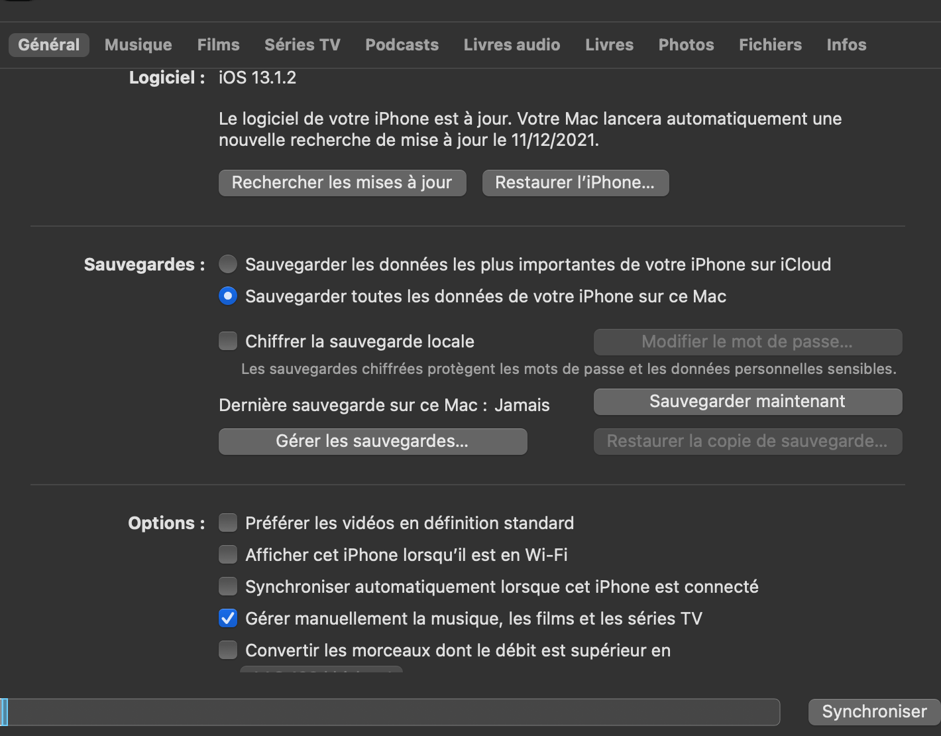Enable Afficher cet iPhone lorsqu'il est en Wi-Fi

[x=227, y=554]
